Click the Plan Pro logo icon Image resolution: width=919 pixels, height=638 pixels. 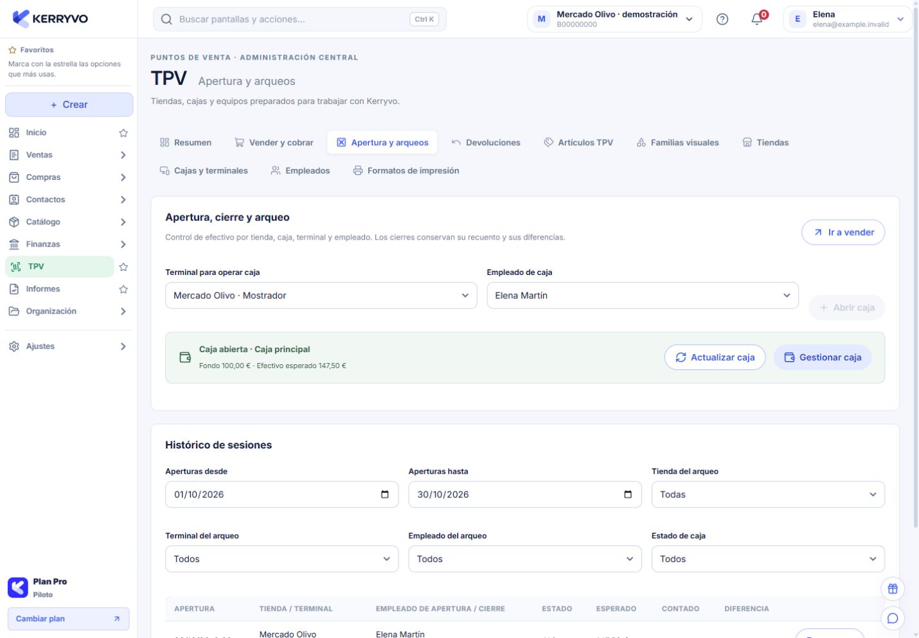(x=18, y=587)
